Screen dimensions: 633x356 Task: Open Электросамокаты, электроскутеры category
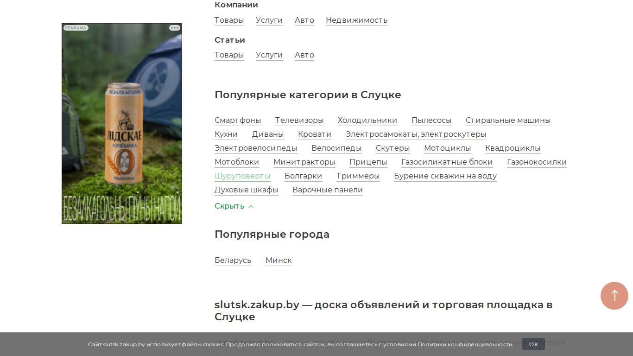point(416,134)
